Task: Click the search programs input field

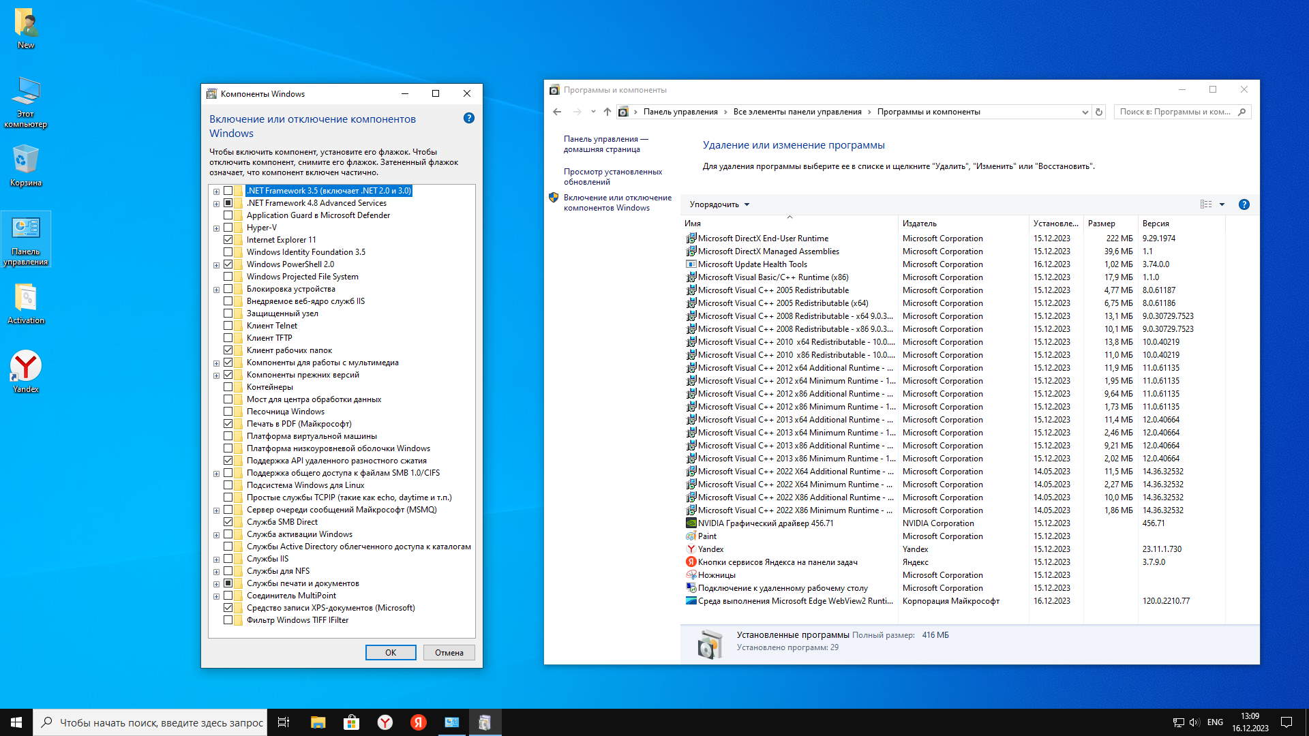Action: coord(1175,112)
